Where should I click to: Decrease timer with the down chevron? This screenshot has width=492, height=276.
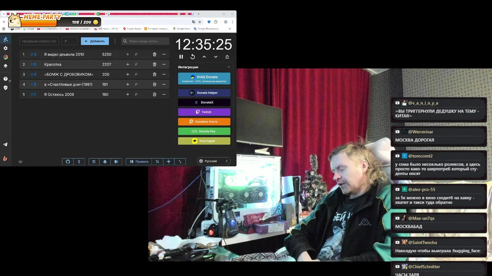coord(216,57)
